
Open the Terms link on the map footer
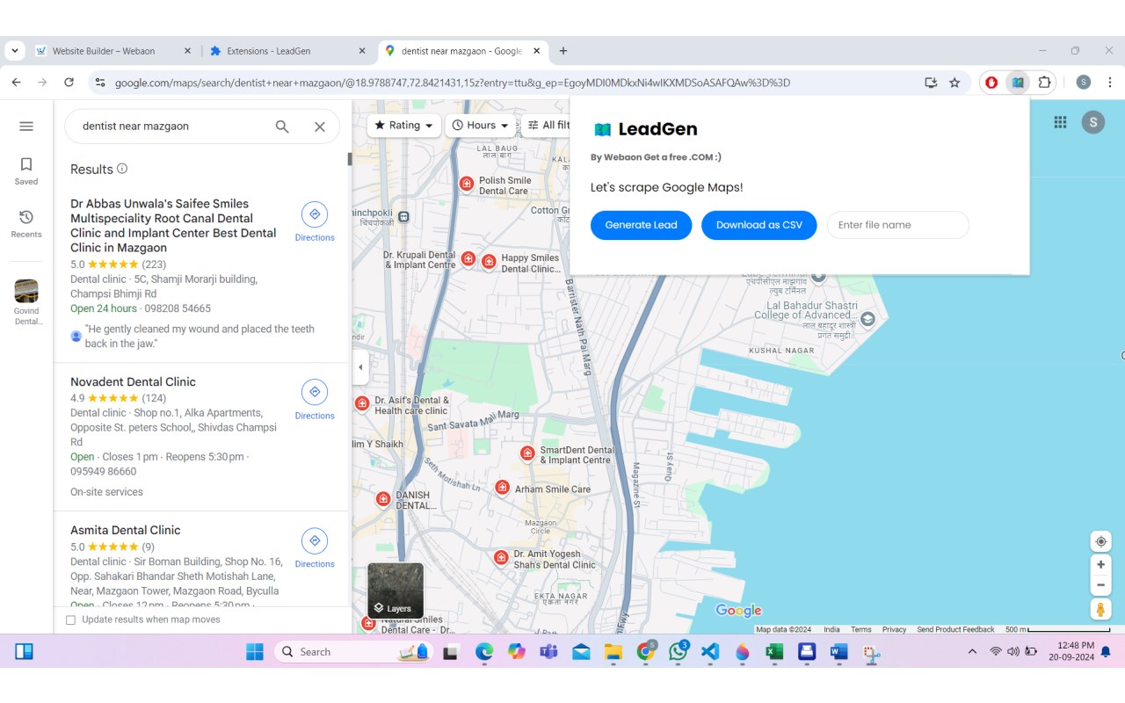(861, 629)
